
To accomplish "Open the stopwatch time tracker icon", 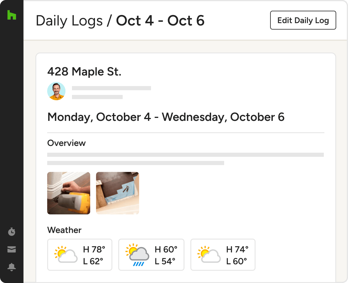I will pos(12,232).
